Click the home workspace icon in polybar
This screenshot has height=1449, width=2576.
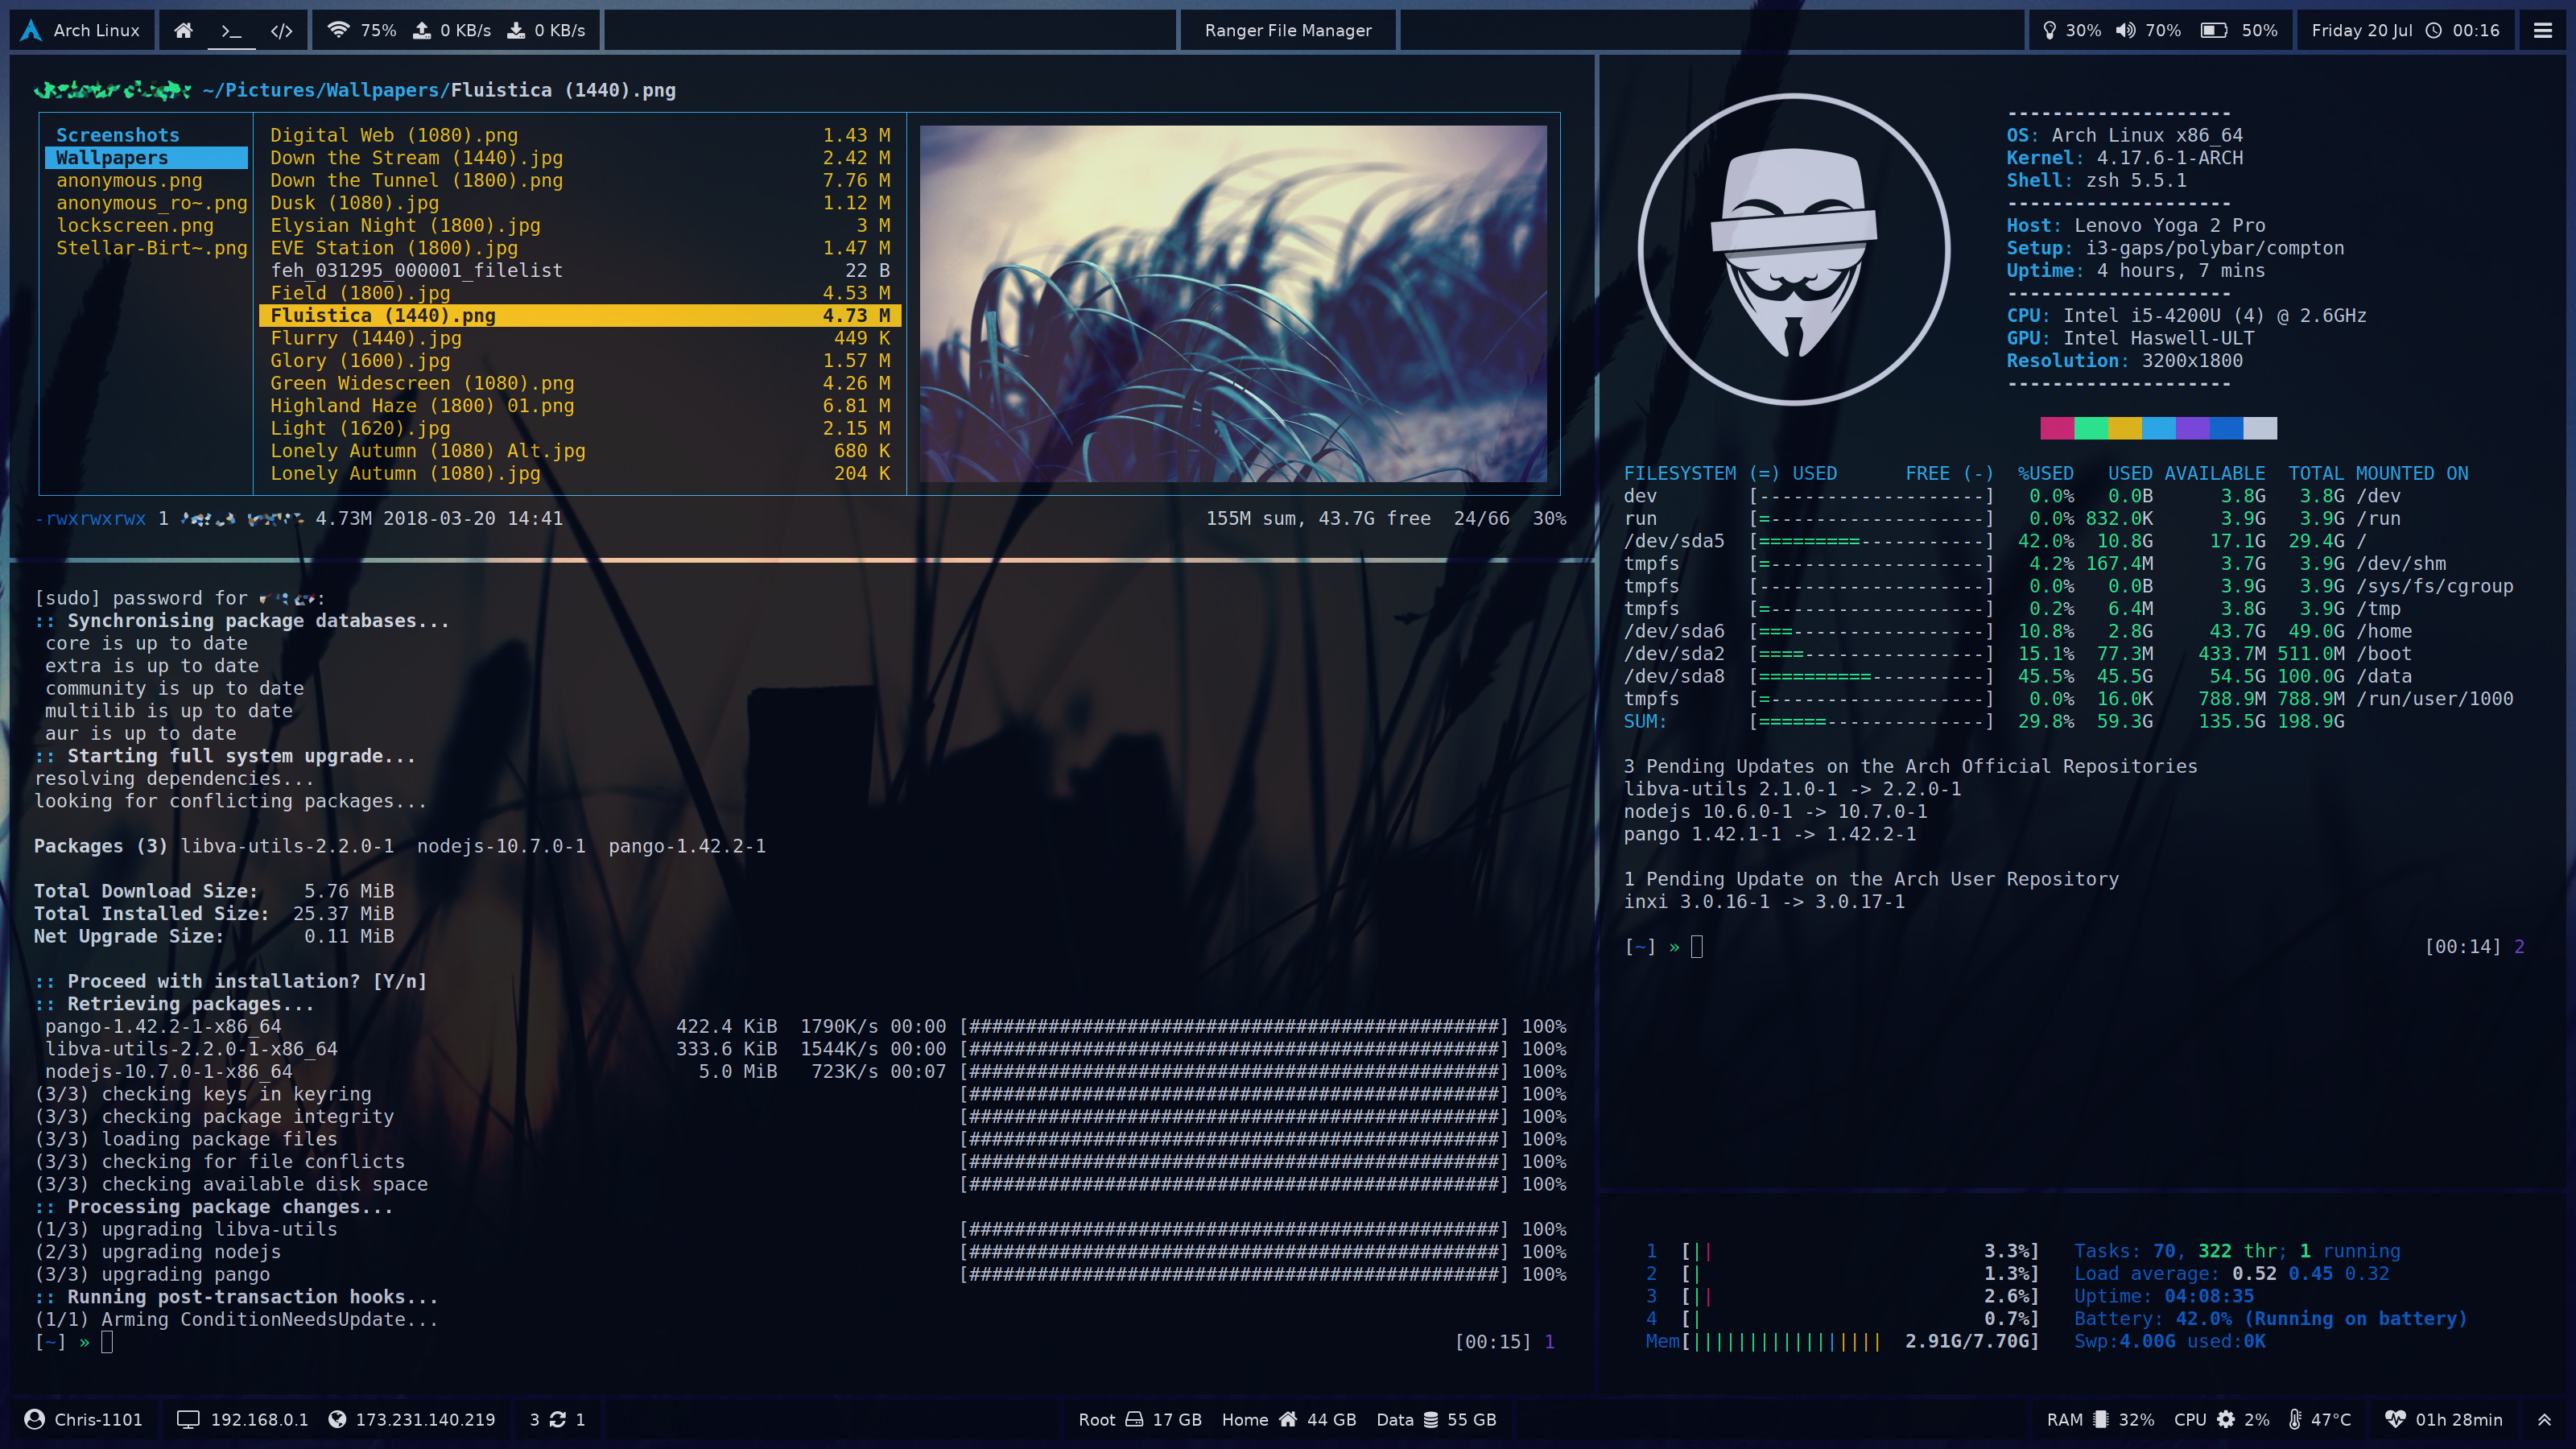tap(183, 30)
